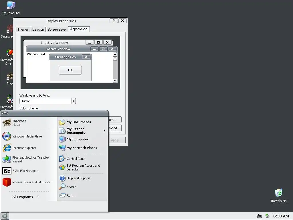Open 7-Zip File Manager icon
Screen dimensions: 293x220
point(7,171)
